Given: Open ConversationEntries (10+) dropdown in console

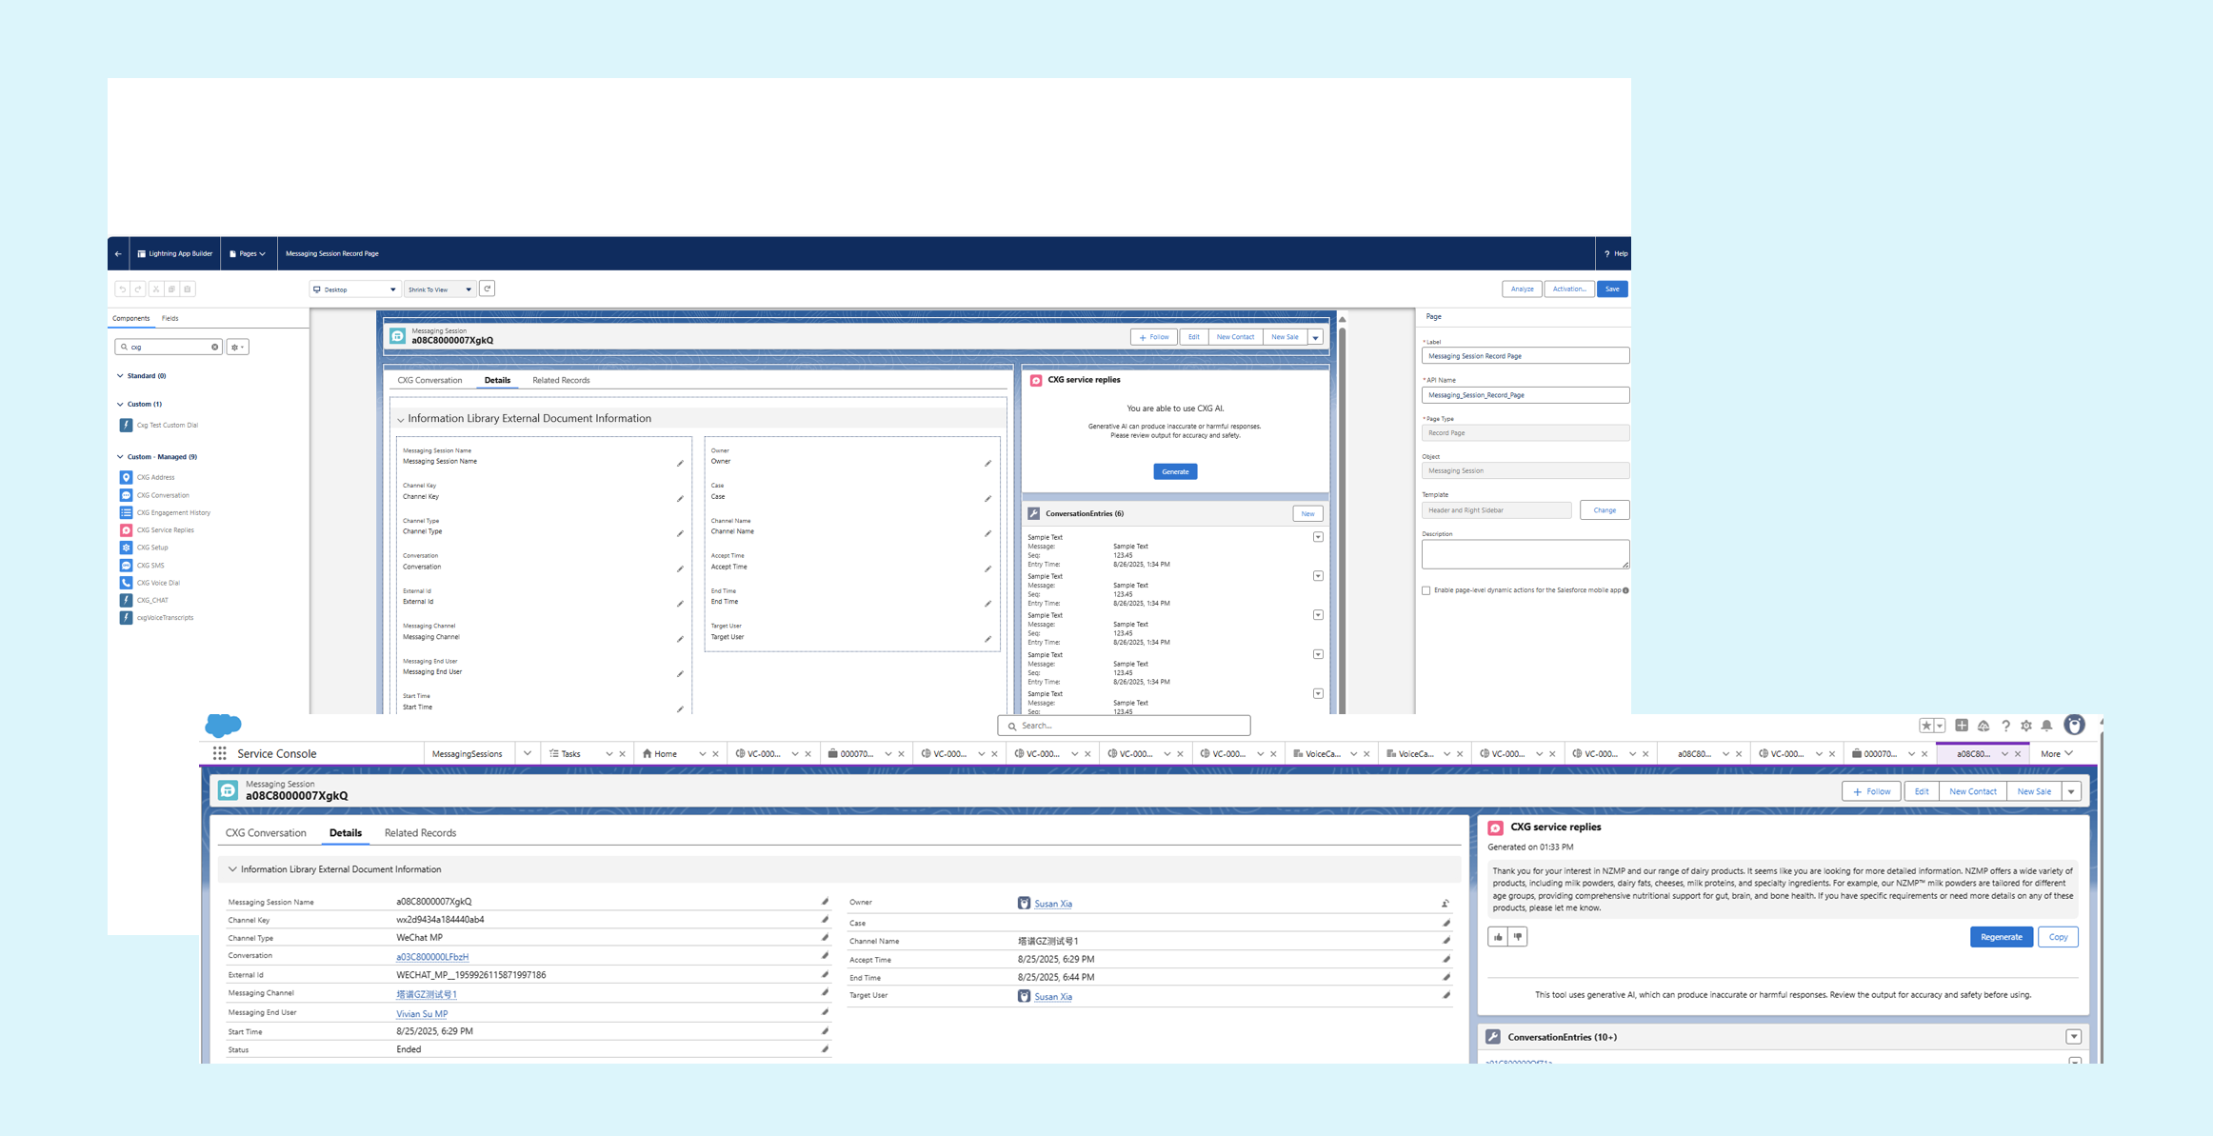Looking at the screenshot, I should click(x=2074, y=1037).
